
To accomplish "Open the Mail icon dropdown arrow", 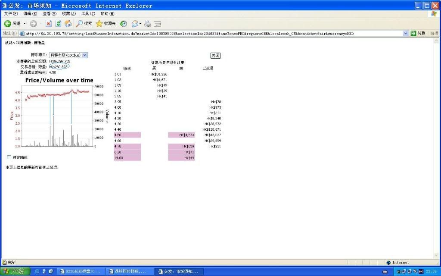I will click(x=140, y=24).
